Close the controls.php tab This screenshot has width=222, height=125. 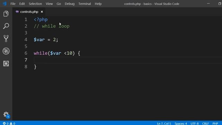(x=42, y=12)
